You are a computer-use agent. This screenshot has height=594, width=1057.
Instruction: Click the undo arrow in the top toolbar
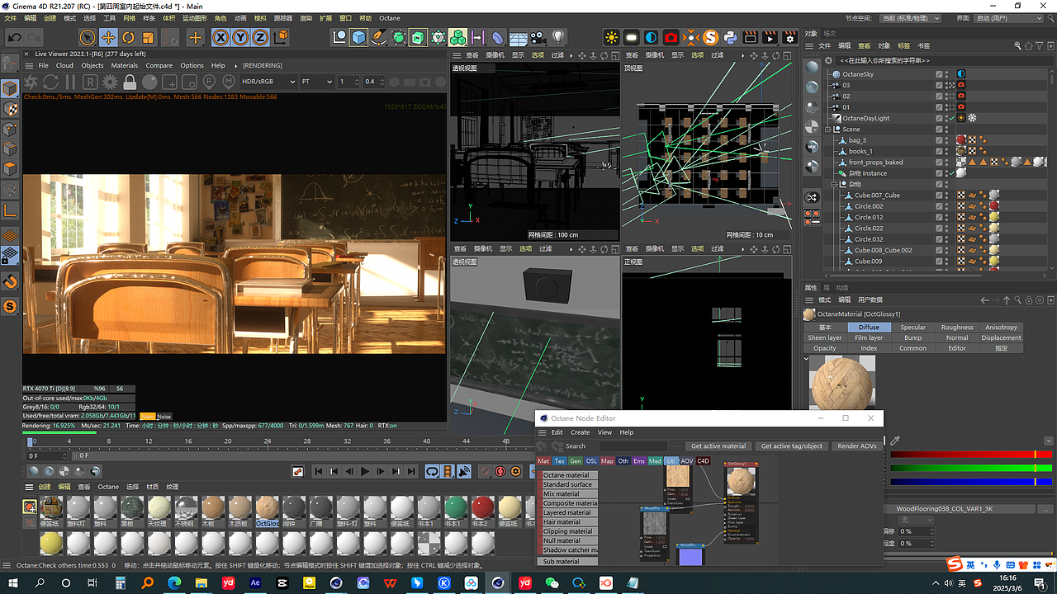[14, 37]
